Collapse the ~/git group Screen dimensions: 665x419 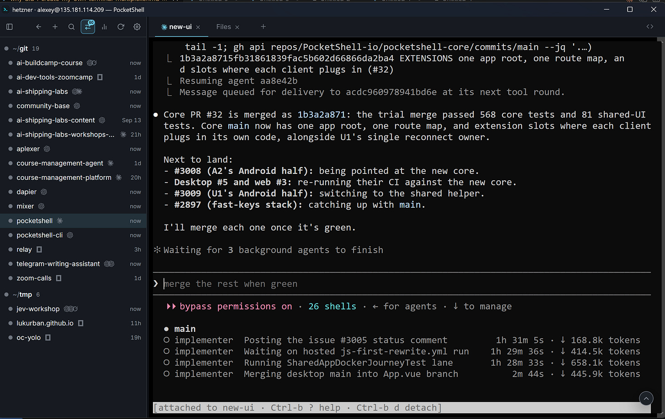[73, 48]
